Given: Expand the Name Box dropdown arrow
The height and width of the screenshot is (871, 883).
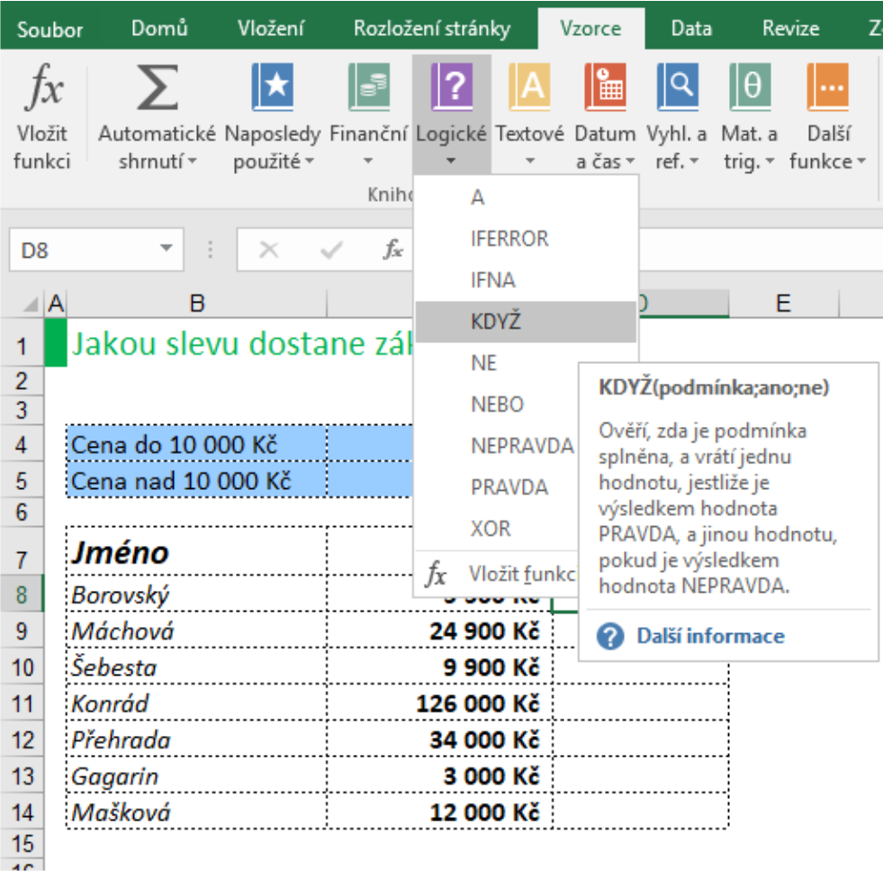Looking at the screenshot, I should tap(166, 250).
